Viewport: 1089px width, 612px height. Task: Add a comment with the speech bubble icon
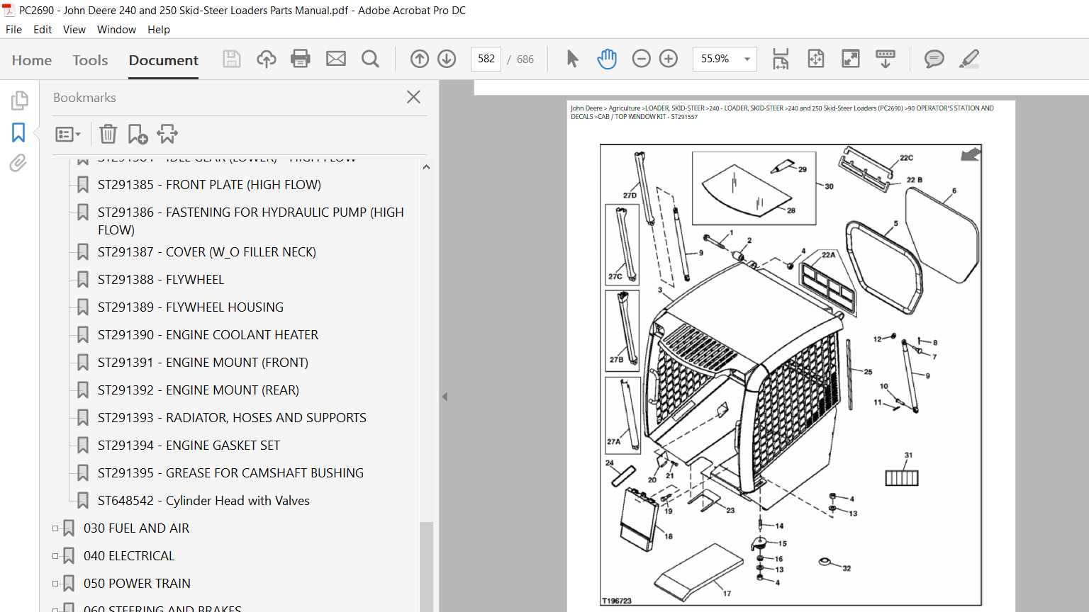coord(934,59)
